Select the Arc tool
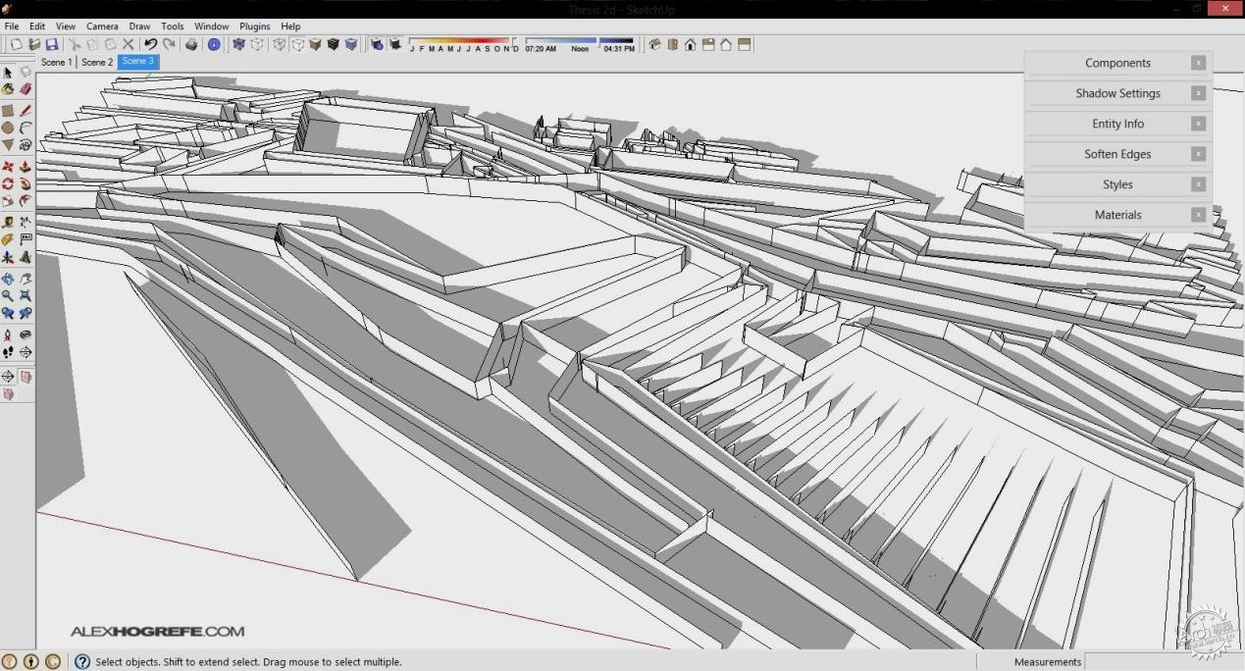1245x671 pixels. [x=26, y=128]
